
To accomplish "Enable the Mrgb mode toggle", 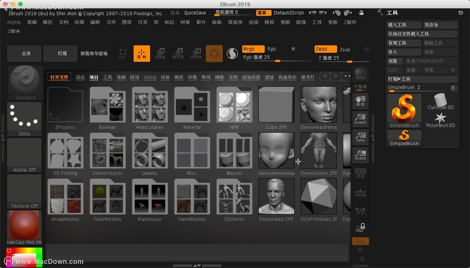I will click(253, 49).
